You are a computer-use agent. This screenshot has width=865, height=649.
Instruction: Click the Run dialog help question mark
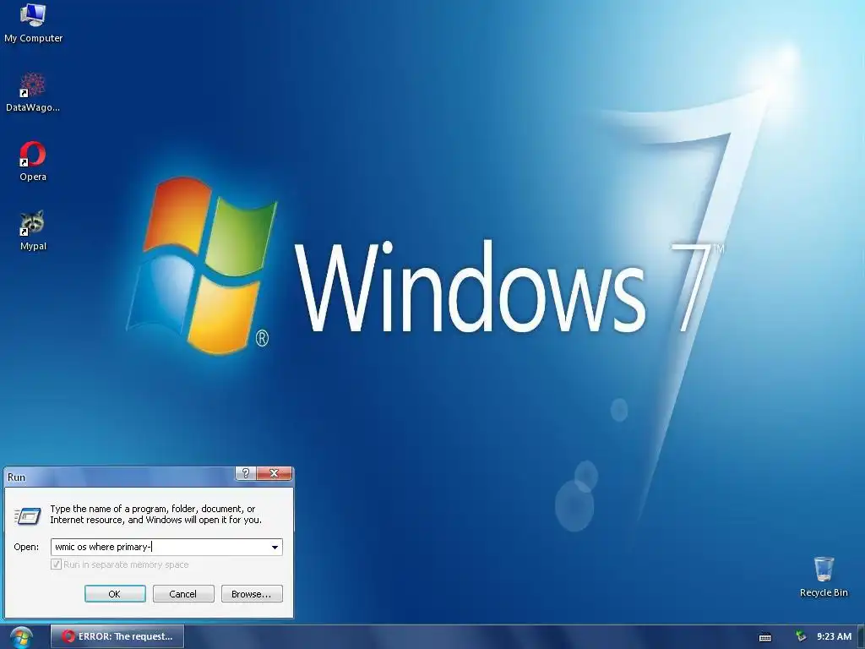(x=246, y=473)
